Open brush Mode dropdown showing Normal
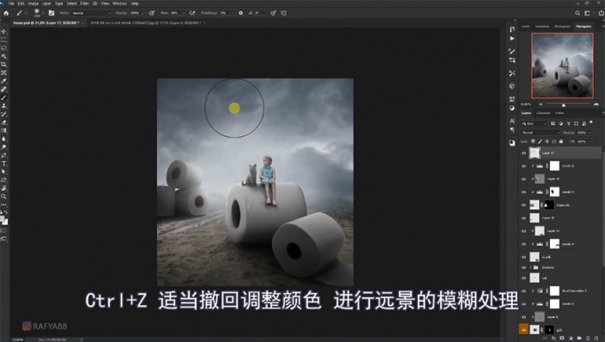 91,13
